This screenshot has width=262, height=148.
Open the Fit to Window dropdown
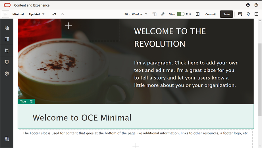point(136,14)
